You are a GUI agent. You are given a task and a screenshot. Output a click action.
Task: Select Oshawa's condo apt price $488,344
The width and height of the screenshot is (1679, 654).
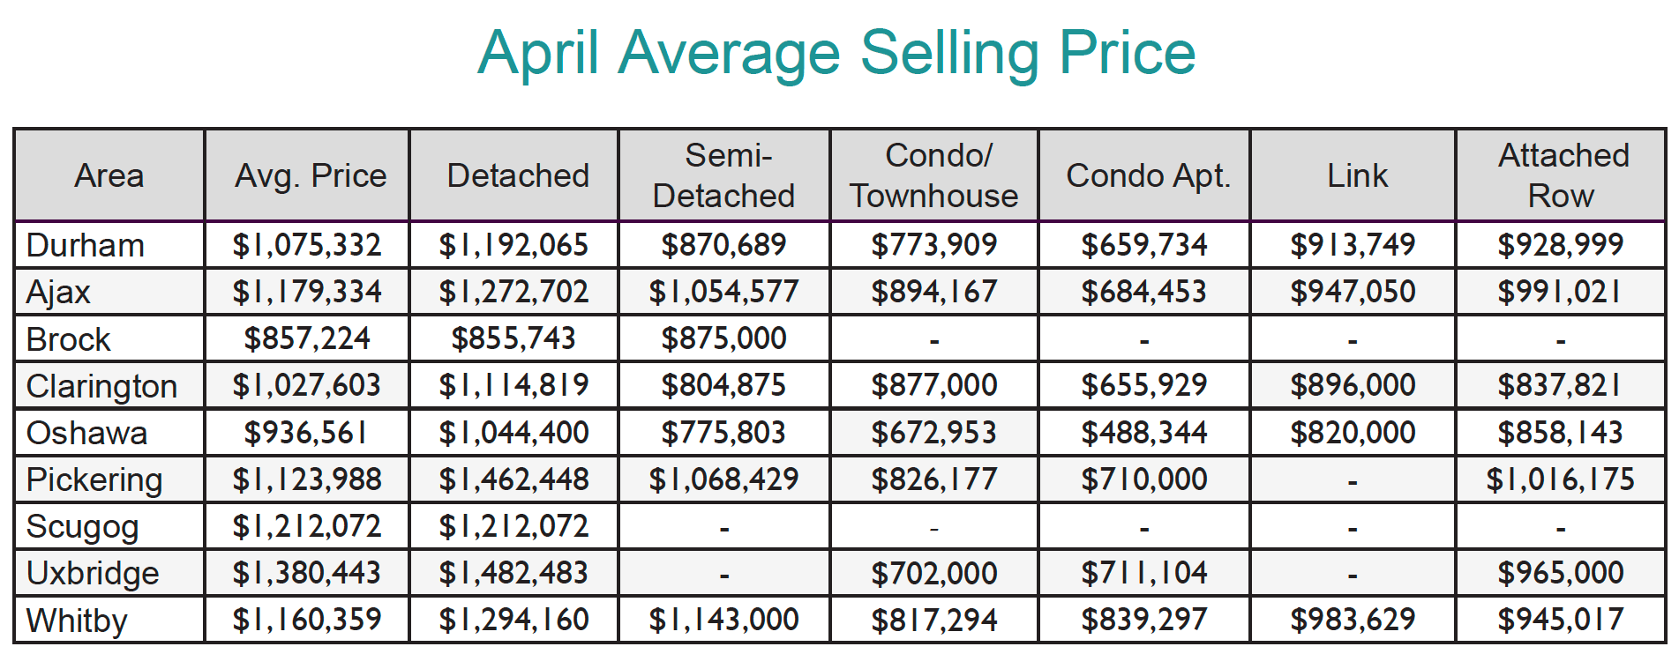click(1144, 433)
